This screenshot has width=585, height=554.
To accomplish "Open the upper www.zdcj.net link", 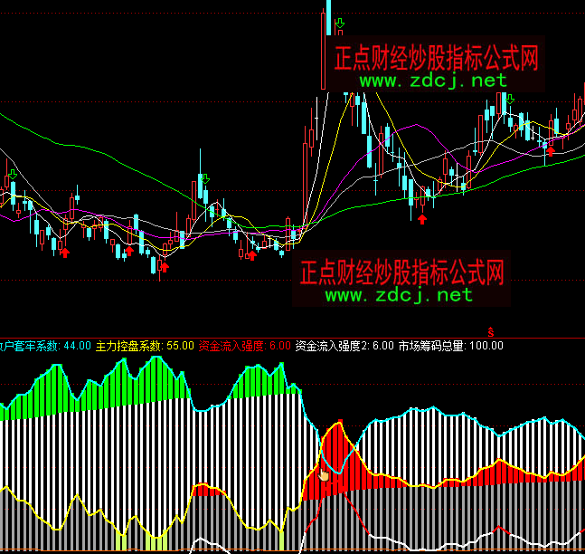I will 434,81.
